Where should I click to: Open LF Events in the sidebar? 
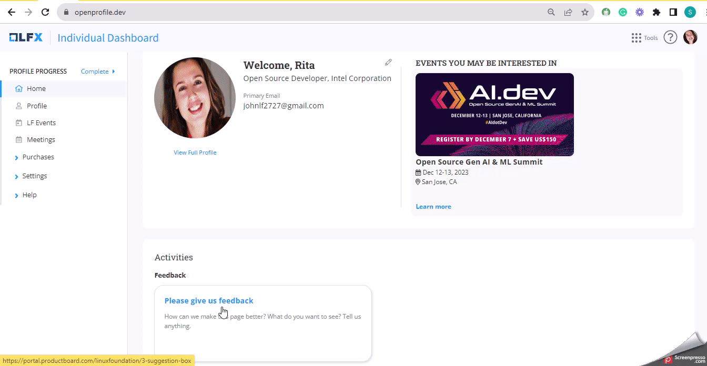point(41,123)
